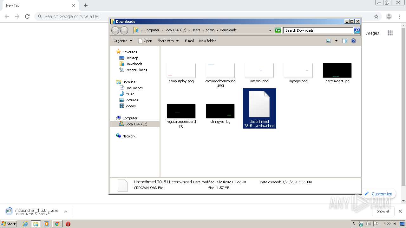
Task: Select the partsimpact.jpg thumbnail
Action: 337,70
